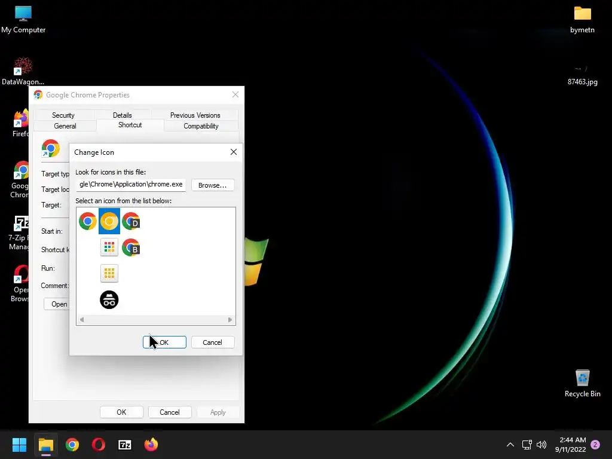Select the bymetn folder on desktop
This screenshot has height=459, width=612.
pyautogui.click(x=582, y=20)
